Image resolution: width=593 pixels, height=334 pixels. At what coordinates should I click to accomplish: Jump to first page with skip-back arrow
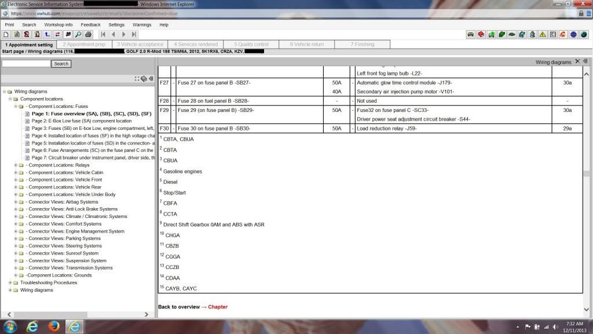click(103, 34)
